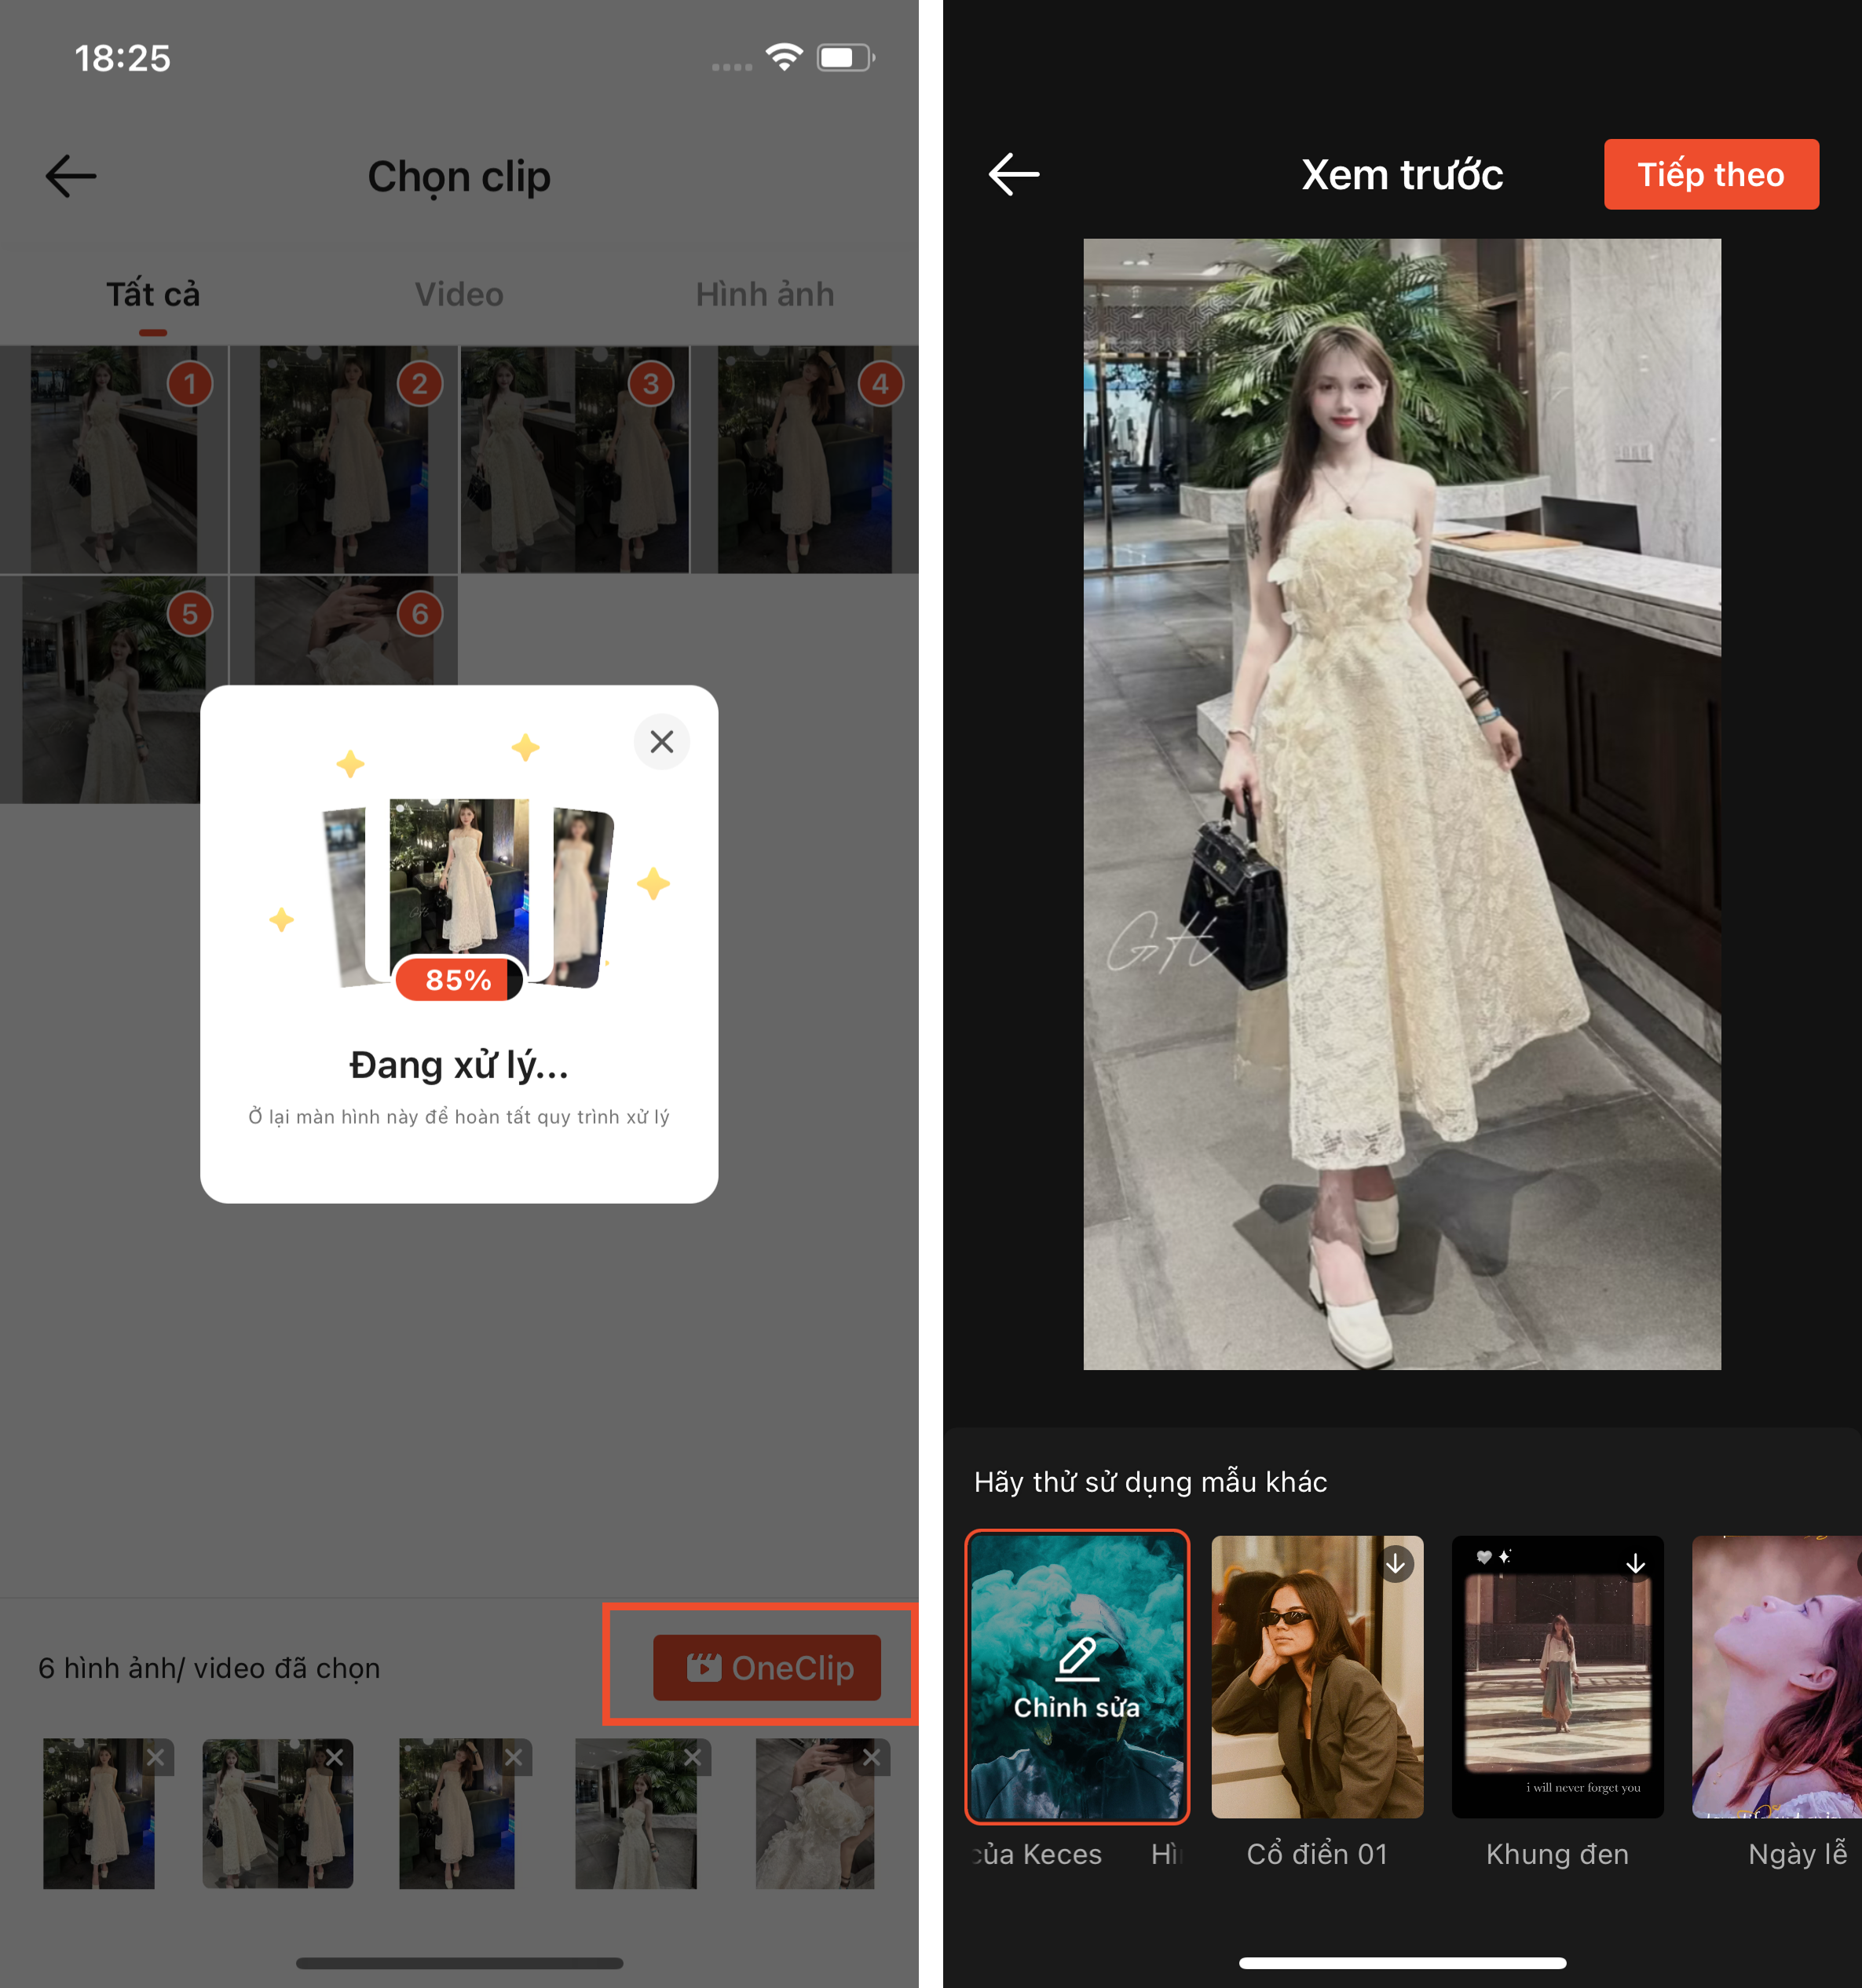
Task: Close the Đang xử lý popup
Action: pyautogui.click(x=661, y=741)
